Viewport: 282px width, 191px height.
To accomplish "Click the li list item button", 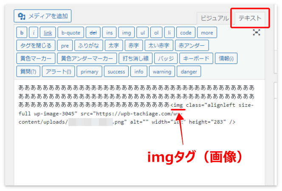I will tap(169, 33).
